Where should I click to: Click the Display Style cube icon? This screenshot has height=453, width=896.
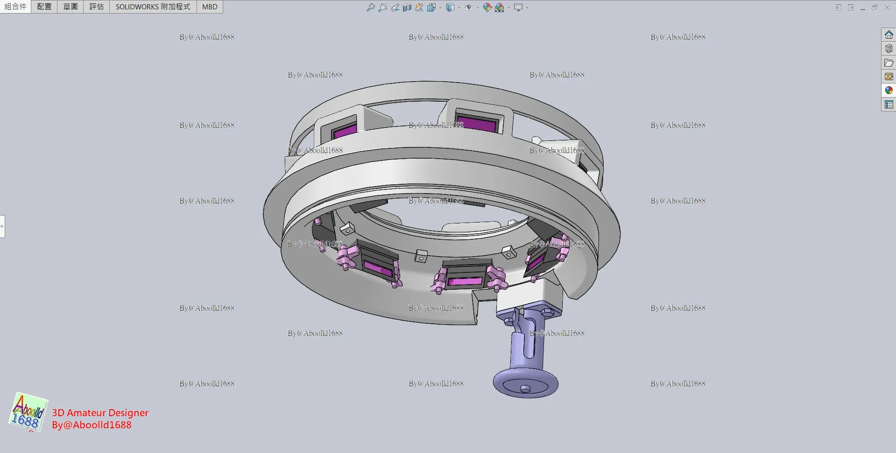click(x=450, y=7)
